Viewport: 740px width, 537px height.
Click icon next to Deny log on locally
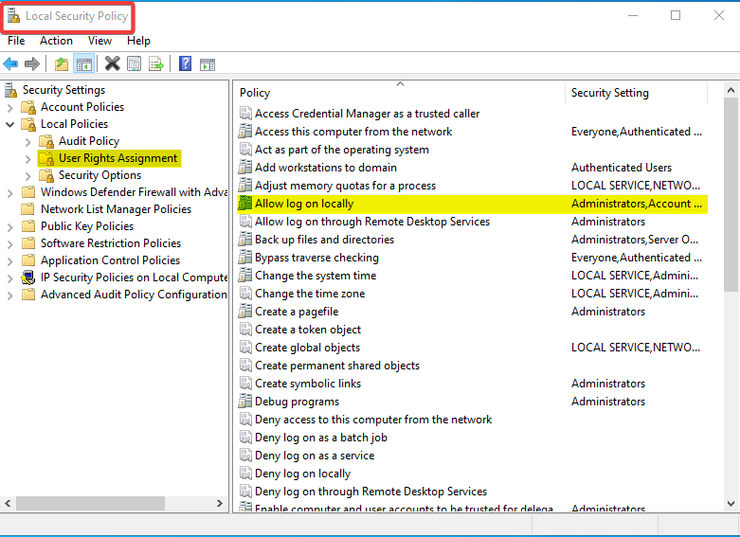[x=245, y=474]
